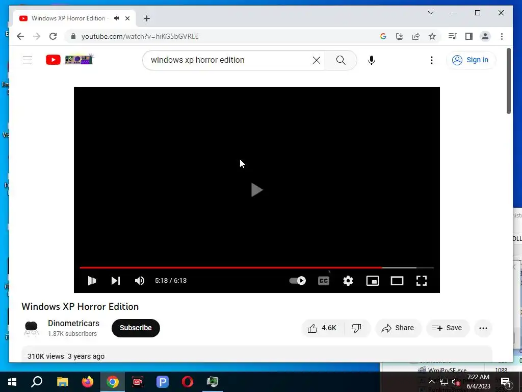Open YouTube settings three-dot menu

tap(431, 60)
